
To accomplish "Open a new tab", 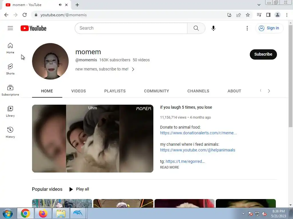I will [x=77, y=5].
